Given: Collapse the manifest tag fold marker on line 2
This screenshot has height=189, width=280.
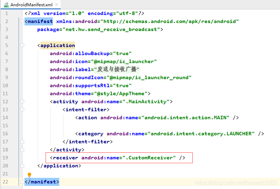Looking at the screenshot, I should coord(22,22).
